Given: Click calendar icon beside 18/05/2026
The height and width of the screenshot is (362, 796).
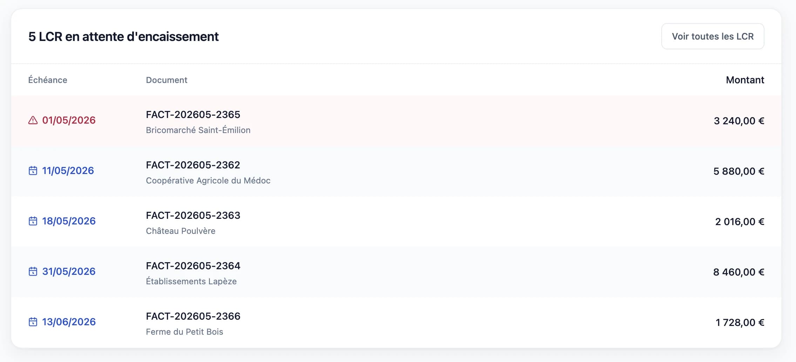Looking at the screenshot, I should tap(33, 221).
